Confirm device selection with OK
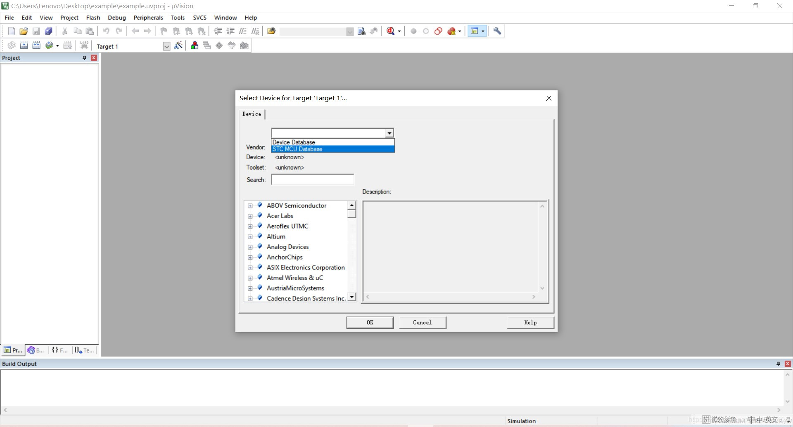 (370, 323)
